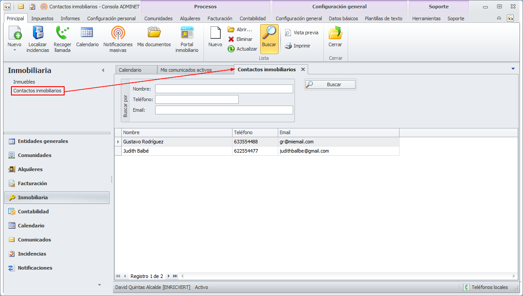Switch to the Calendario document tab

(x=136, y=70)
